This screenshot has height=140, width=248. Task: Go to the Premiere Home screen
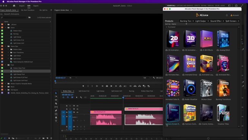[14, 6]
